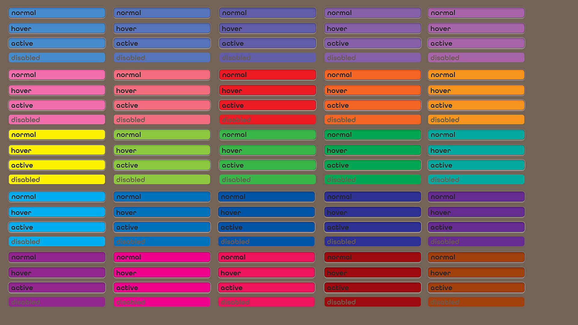The height and width of the screenshot is (325, 578).
Task: Click the dark red 'disabled' button
Action: 372,302
